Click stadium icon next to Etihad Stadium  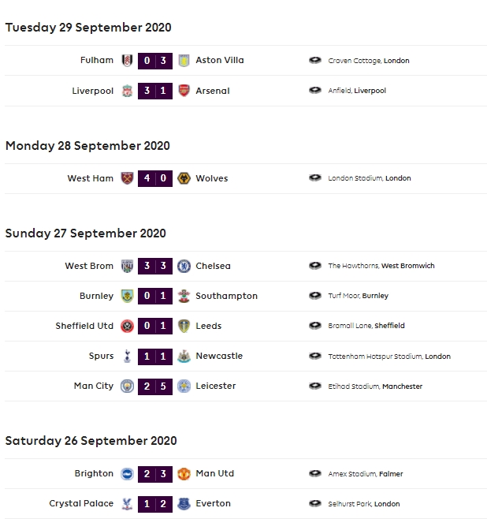click(x=315, y=386)
